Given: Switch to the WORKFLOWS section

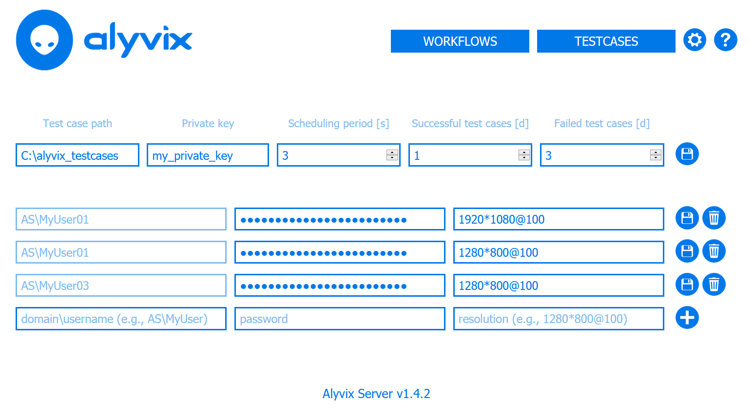Looking at the screenshot, I should [x=460, y=41].
